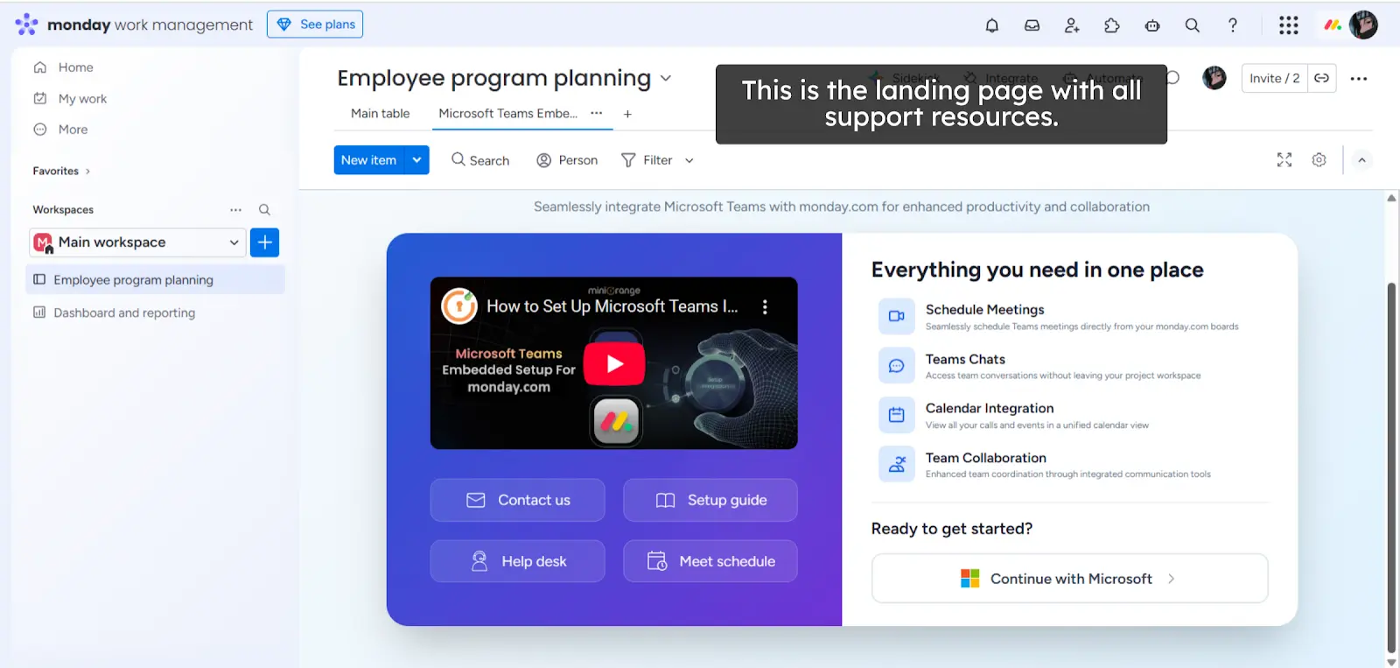
Task: Click the Team Collaboration heading
Action: click(x=986, y=458)
